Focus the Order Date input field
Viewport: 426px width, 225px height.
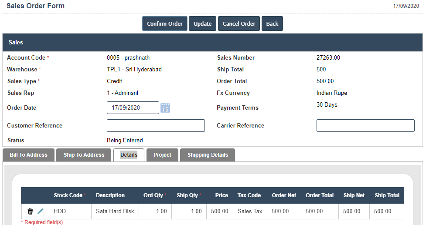(x=133, y=108)
